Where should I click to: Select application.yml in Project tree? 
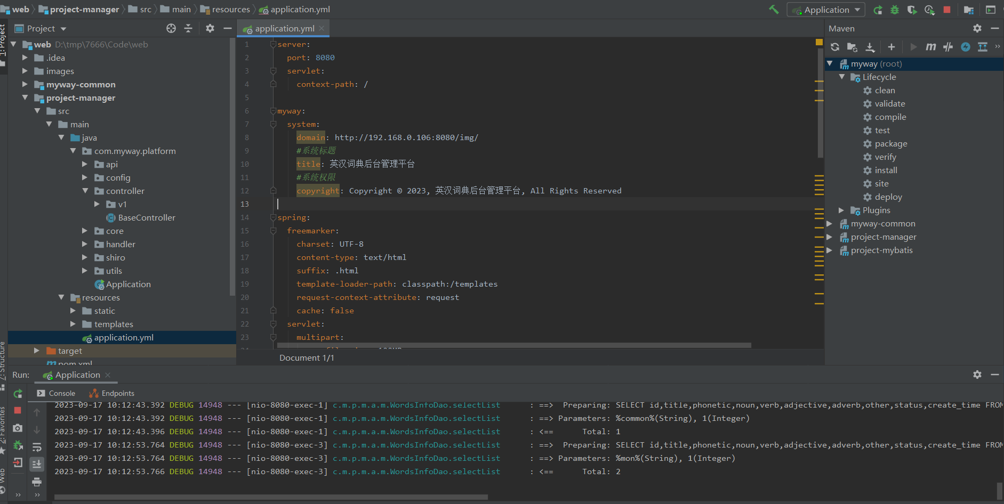(x=122, y=337)
